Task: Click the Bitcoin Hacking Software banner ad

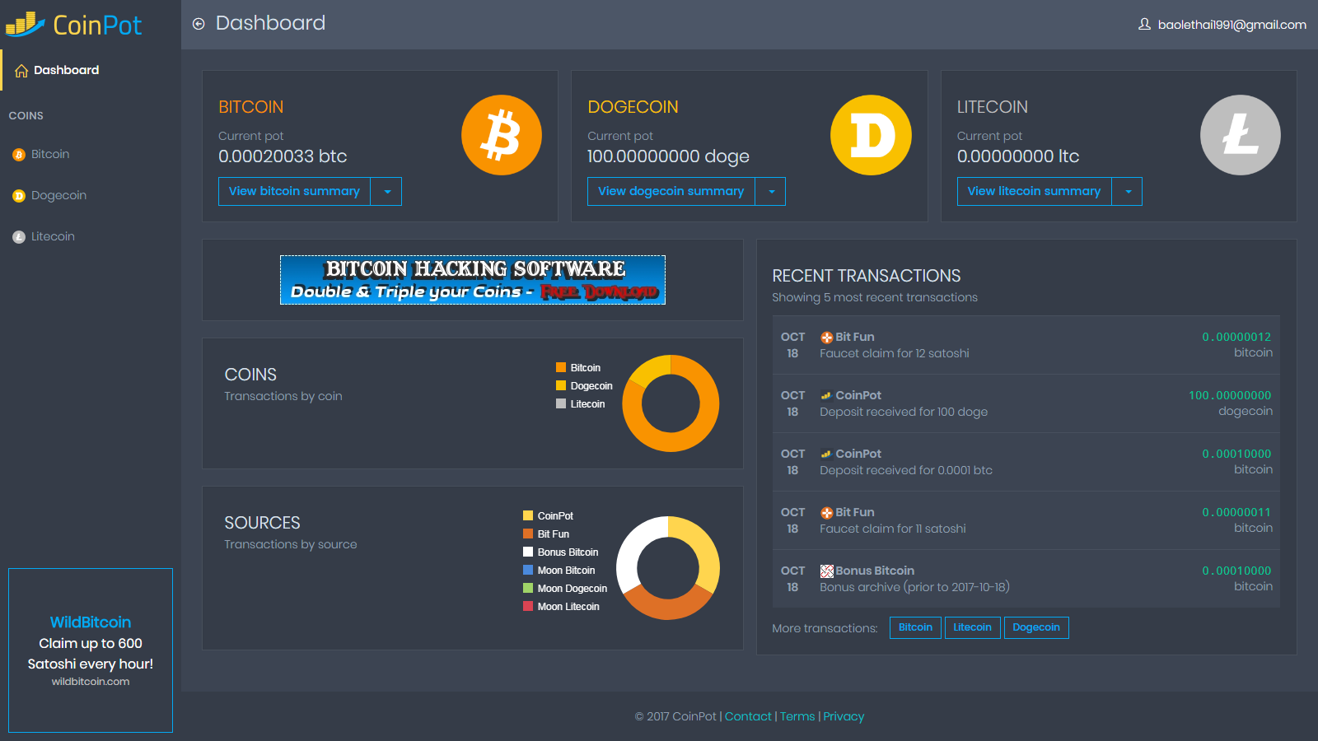Action: [473, 280]
